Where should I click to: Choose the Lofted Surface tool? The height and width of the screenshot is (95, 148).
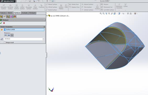coord(22,7)
